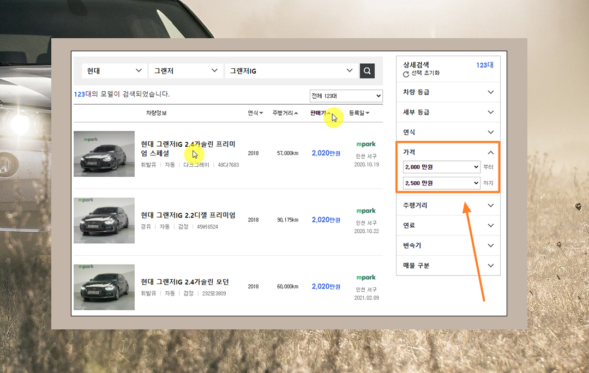Click the 차량정보 column header
This screenshot has width=589, height=373.
click(x=157, y=113)
